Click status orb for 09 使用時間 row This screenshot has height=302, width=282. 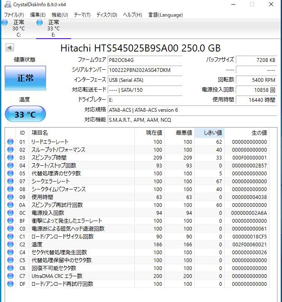10,197
